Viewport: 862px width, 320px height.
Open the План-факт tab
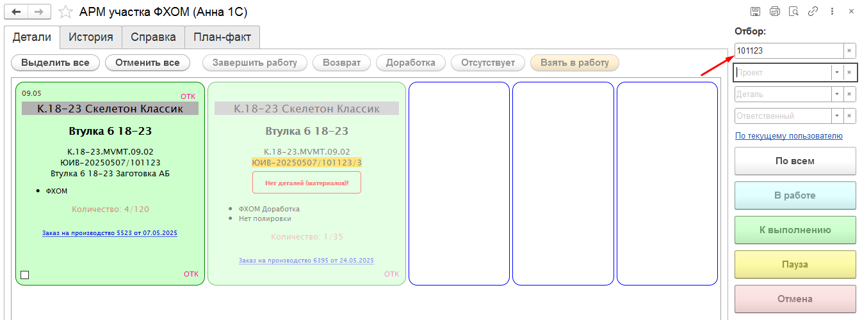[222, 37]
